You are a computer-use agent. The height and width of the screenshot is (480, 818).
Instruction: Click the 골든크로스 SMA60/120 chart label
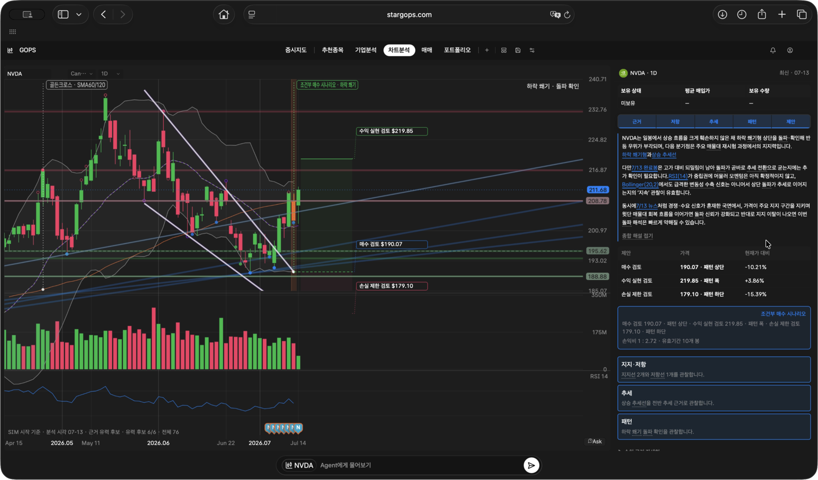pos(77,85)
